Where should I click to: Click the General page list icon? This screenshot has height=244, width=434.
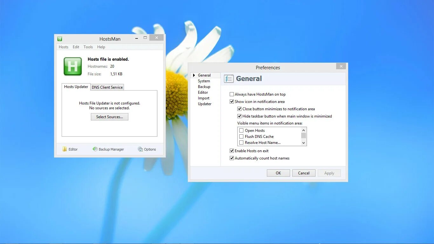pos(229,78)
